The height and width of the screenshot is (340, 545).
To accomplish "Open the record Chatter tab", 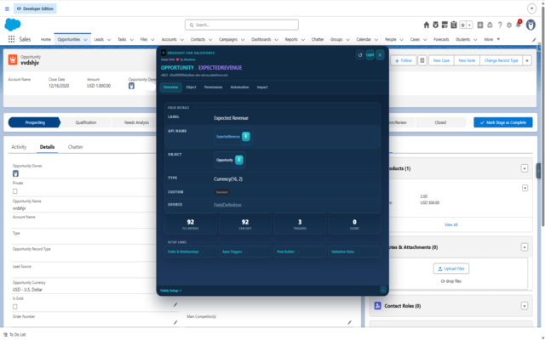I will 76,147.
